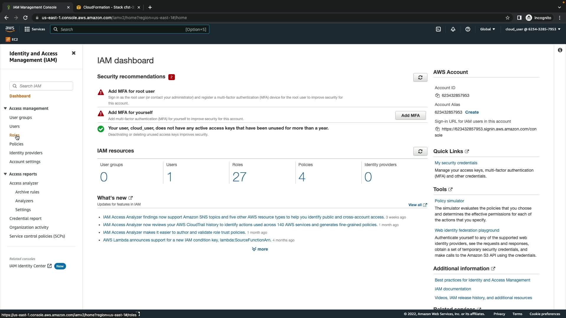Copy the Account ID with copy icon
The width and height of the screenshot is (566, 318).
pyautogui.click(x=437, y=95)
